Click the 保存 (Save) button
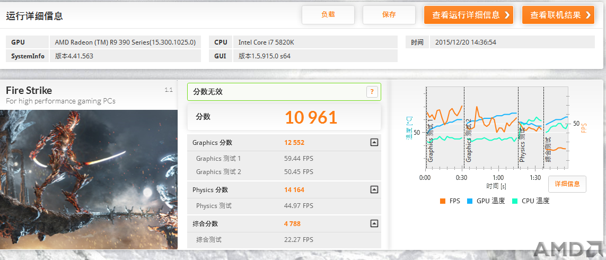This screenshot has height=260, width=606. coord(389,15)
